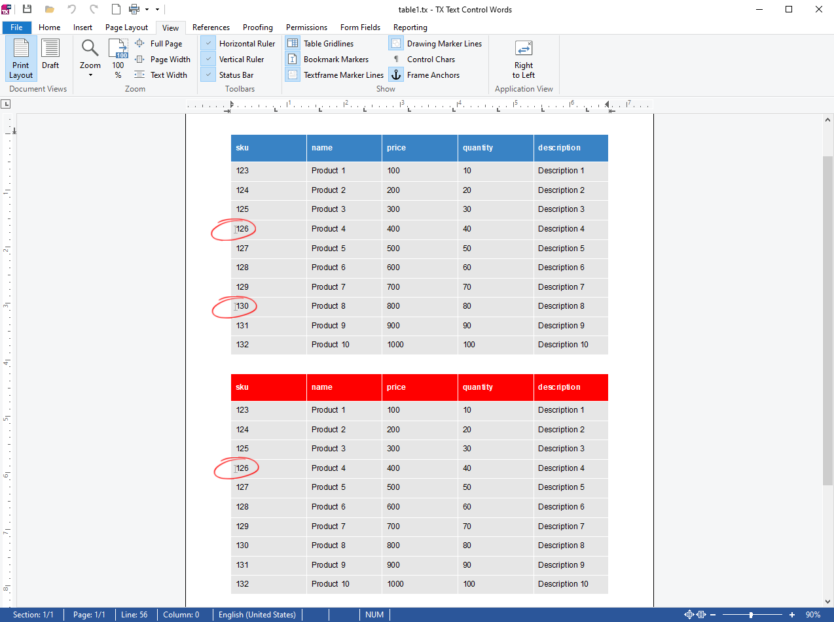Switch to the Proofing ribbon tab
The image size is (834, 622).
(258, 27)
